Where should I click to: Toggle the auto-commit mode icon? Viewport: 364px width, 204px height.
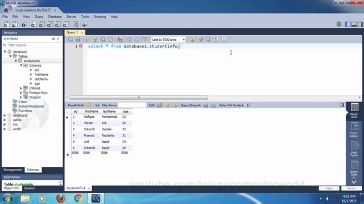point(145,40)
